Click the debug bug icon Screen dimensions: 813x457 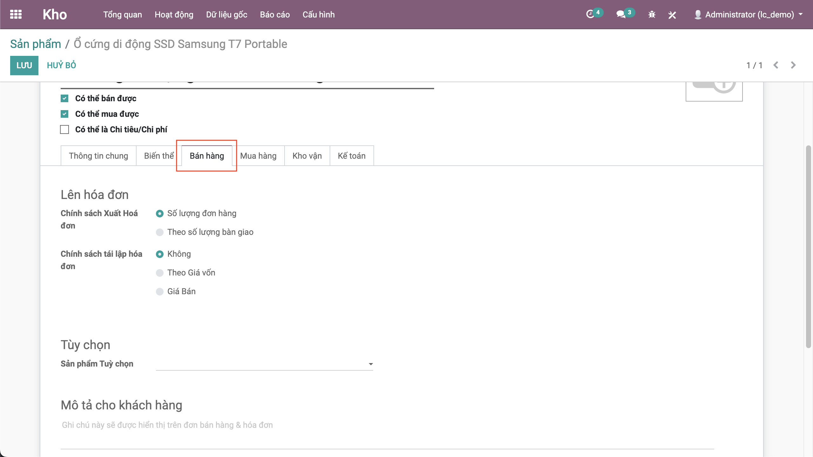(x=652, y=15)
